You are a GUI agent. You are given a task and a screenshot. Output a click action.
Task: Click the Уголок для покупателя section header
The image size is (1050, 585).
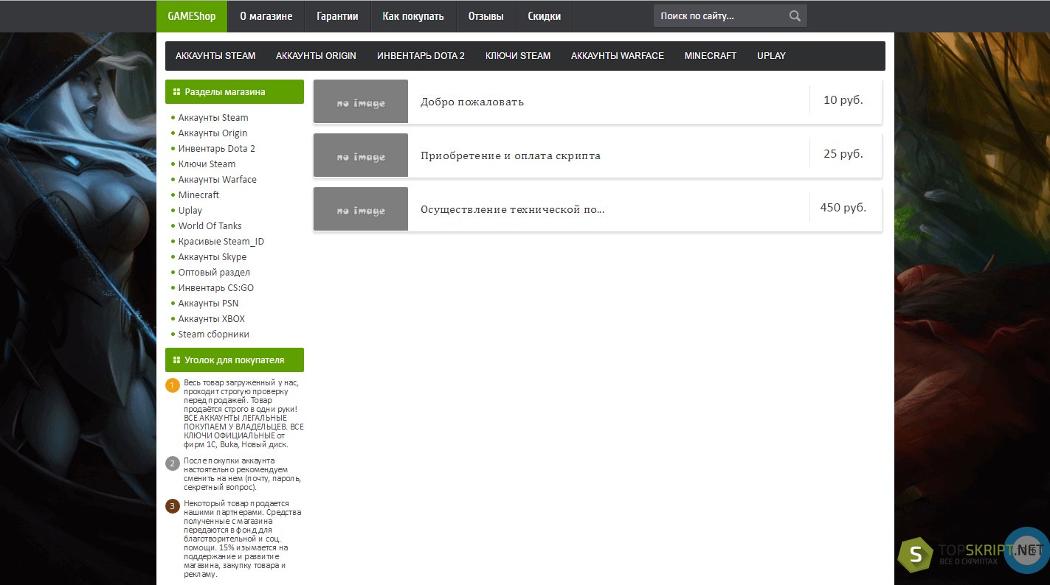(235, 360)
